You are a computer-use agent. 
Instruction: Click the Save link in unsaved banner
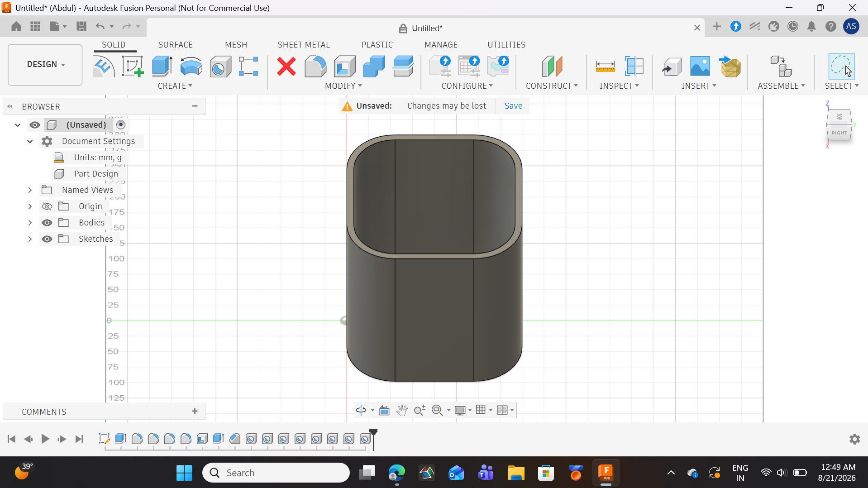(x=513, y=106)
